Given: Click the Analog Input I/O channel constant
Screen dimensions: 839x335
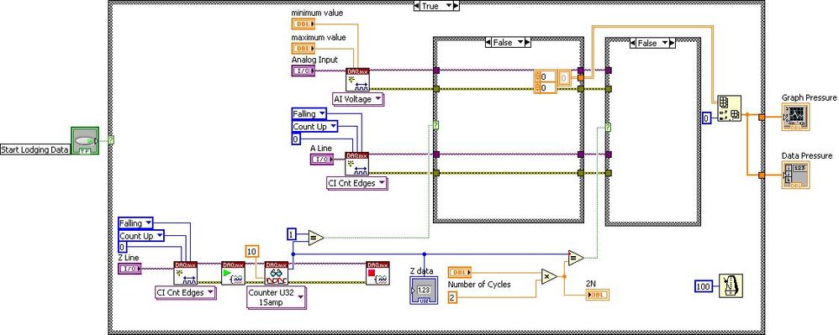Looking at the screenshot, I should click(303, 71).
